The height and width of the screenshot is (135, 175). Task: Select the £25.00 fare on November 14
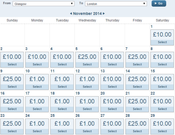pyautogui.click(x=137, y=82)
